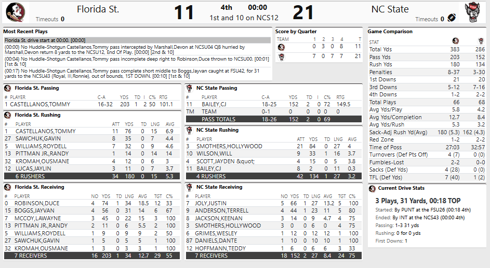Select the Florida St. drive start play row

click(137, 40)
